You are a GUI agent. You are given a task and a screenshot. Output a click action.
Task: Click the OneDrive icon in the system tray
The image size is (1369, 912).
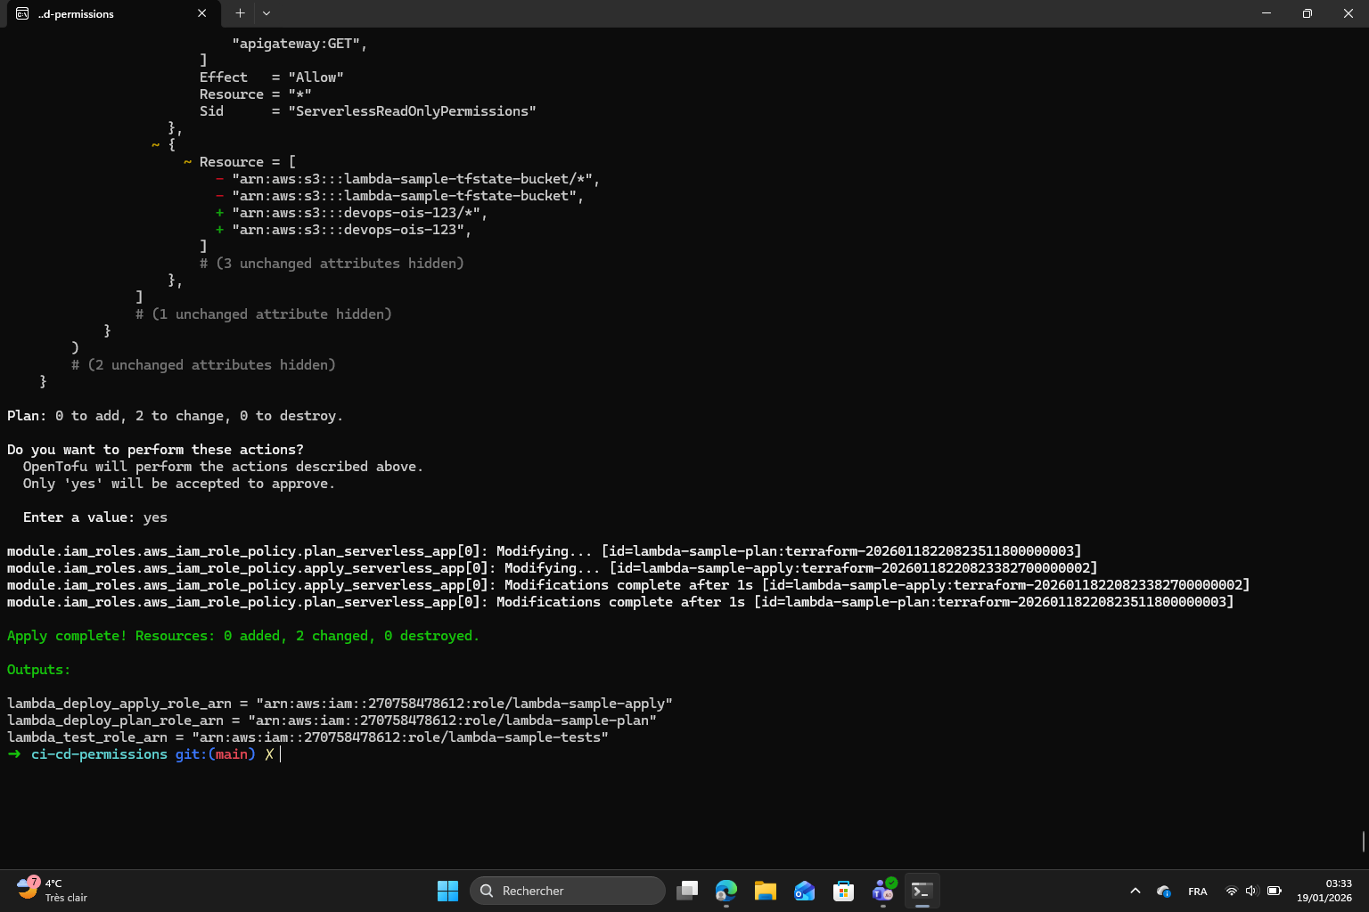(x=1164, y=890)
